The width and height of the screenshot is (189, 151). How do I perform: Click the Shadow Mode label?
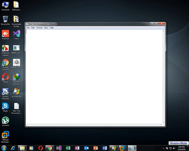coord(178,143)
